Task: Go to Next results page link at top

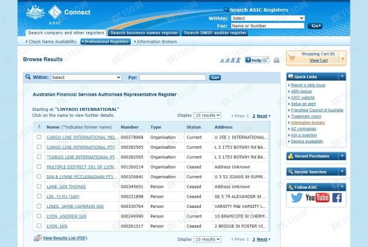Action: pyautogui.click(x=262, y=115)
